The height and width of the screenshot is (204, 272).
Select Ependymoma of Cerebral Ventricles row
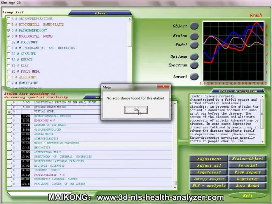[89, 157]
